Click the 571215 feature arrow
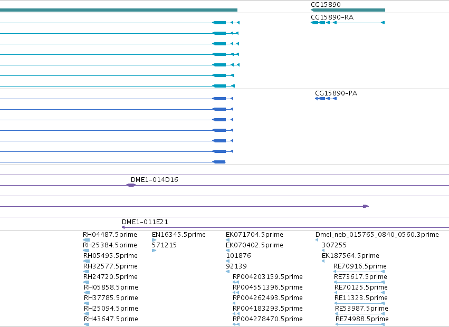449x327 pixels. click(154, 251)
